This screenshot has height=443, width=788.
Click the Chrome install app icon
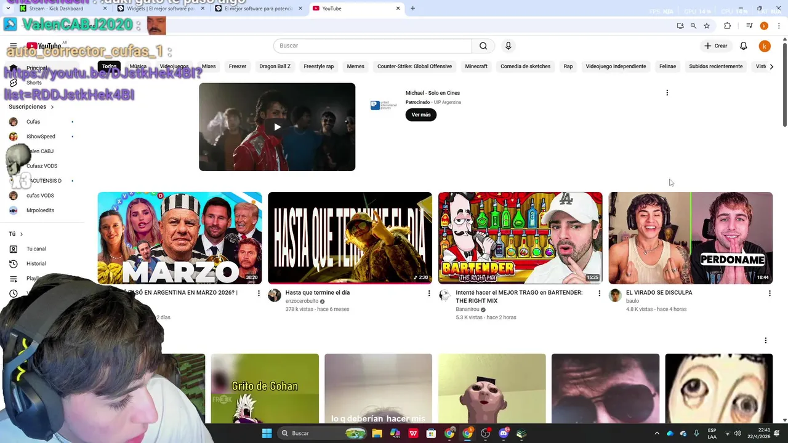point(680,26)
